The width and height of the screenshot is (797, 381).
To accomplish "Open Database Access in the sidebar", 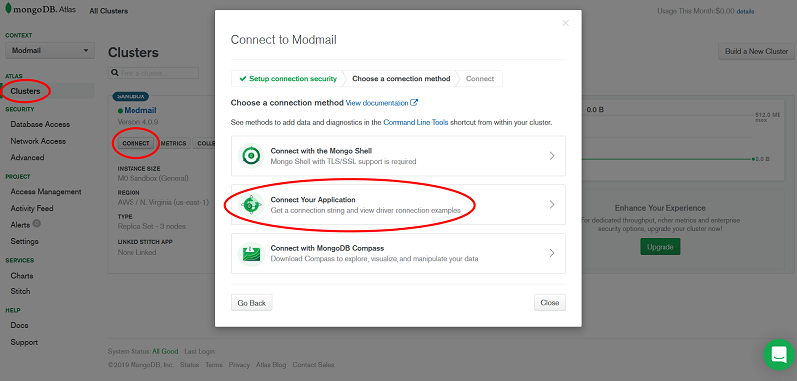I will click(40, 124).
